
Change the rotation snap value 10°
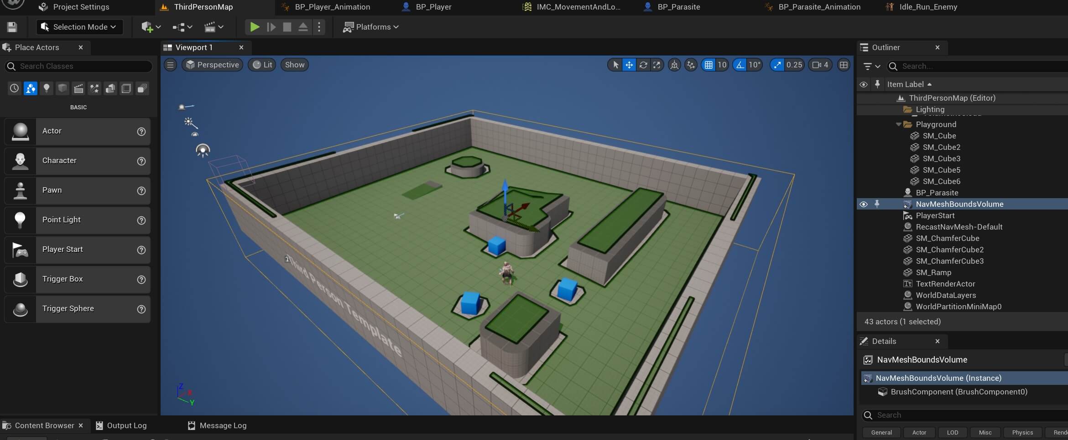click(755, 65)
